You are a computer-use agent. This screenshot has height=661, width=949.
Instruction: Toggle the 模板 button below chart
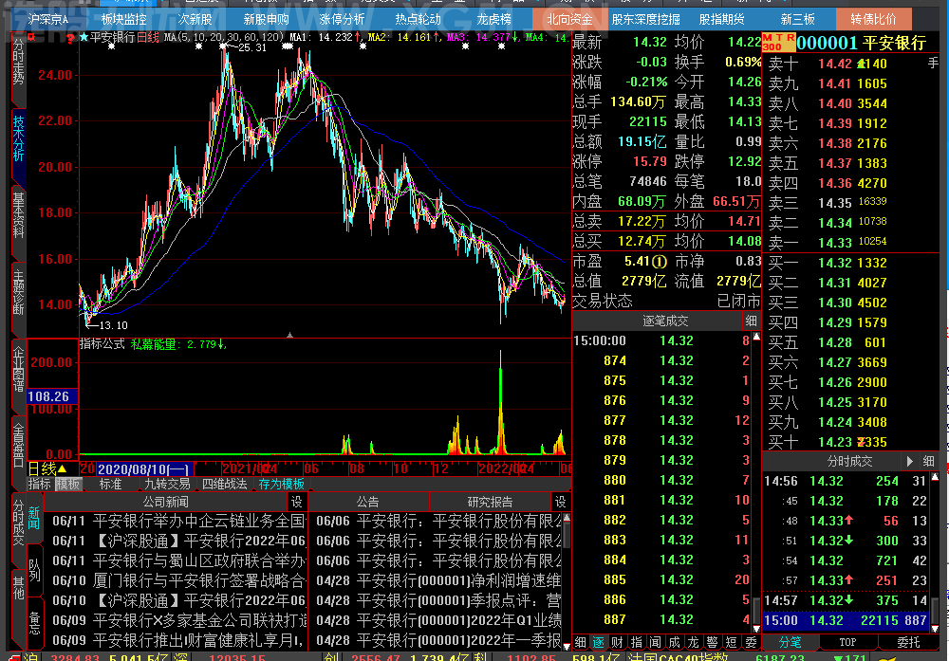point(67,485)
